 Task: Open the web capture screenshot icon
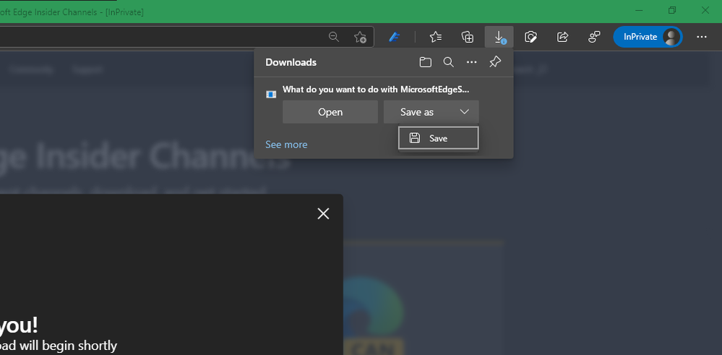[x=531, y=37]
